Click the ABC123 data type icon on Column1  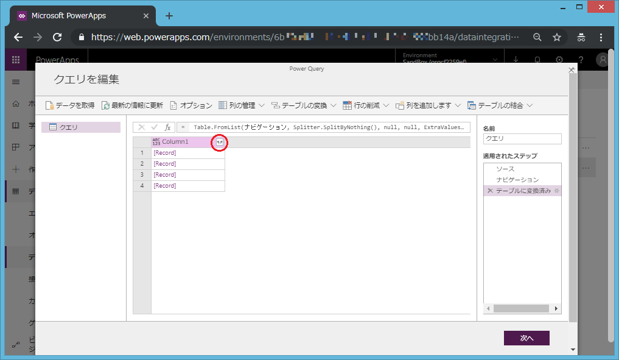click(x=156, y=142)
